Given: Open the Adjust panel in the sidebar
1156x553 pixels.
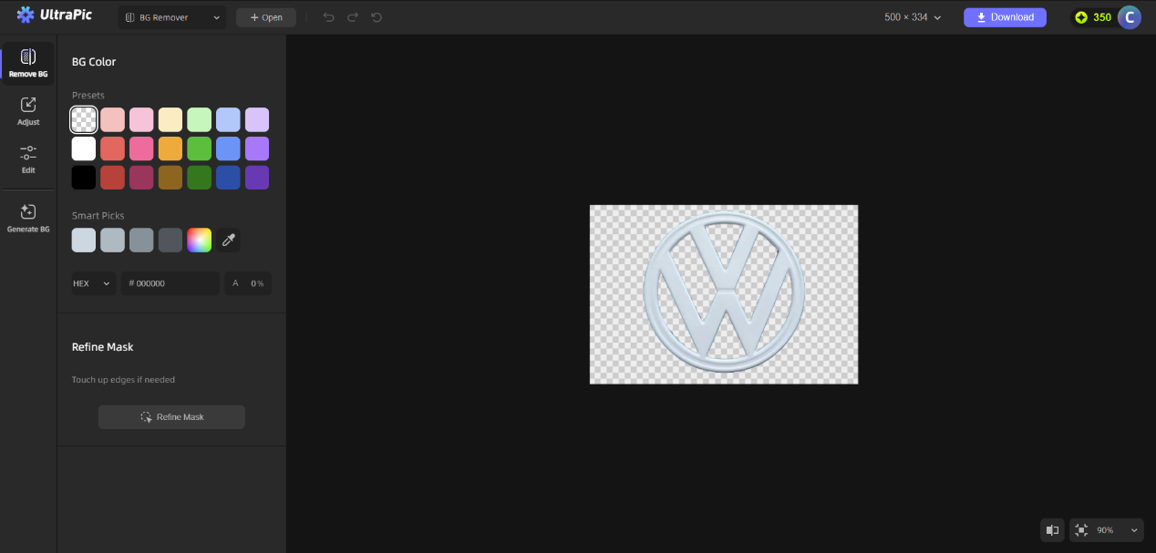Looking at the screenshot, I should point(28,109).
